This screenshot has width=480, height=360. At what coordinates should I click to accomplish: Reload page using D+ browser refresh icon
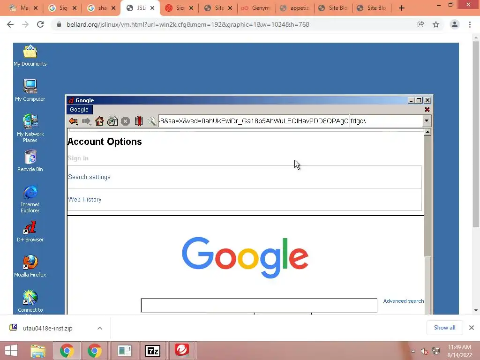point(112,121)
